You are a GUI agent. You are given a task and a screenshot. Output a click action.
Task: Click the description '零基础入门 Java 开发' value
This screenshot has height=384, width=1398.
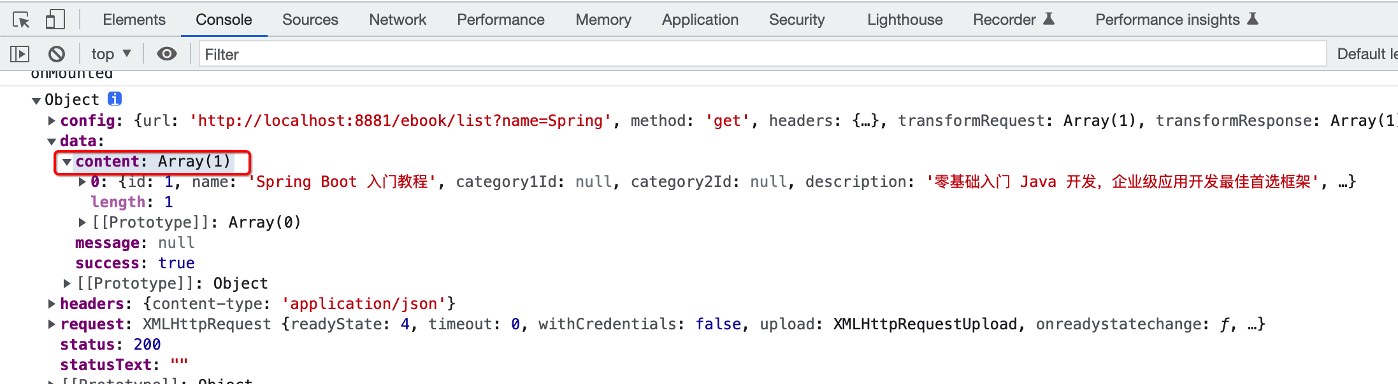(x=1122, y=181)
